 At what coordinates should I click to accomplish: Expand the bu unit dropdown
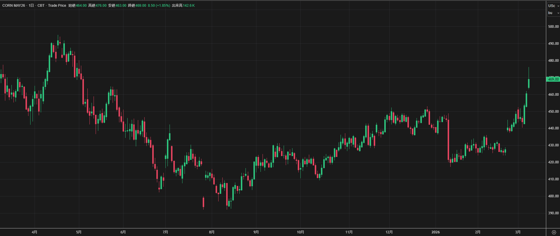point(554,13)
